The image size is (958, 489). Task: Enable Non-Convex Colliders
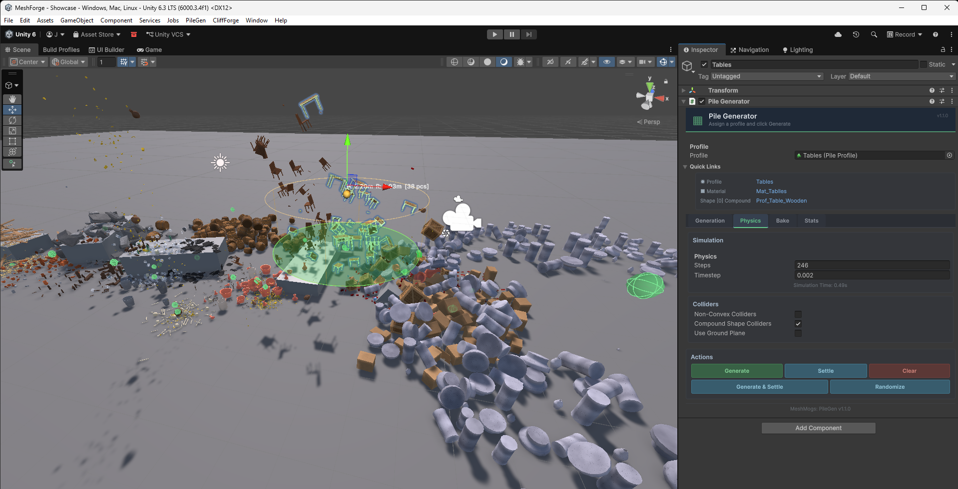pyautogui.click(x=798, y=314)
